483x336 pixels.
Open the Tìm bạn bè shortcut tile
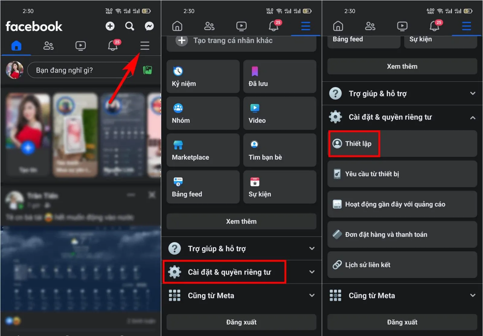[x=280, y=150]
